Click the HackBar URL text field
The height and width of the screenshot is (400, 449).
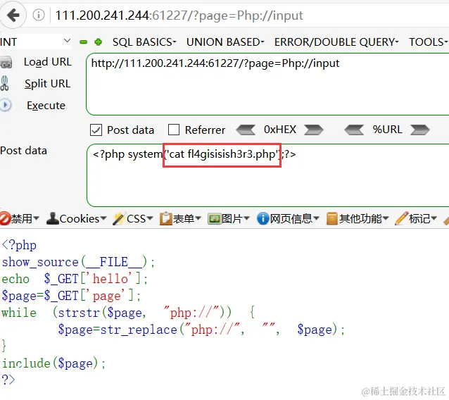[x=267, y=85]
